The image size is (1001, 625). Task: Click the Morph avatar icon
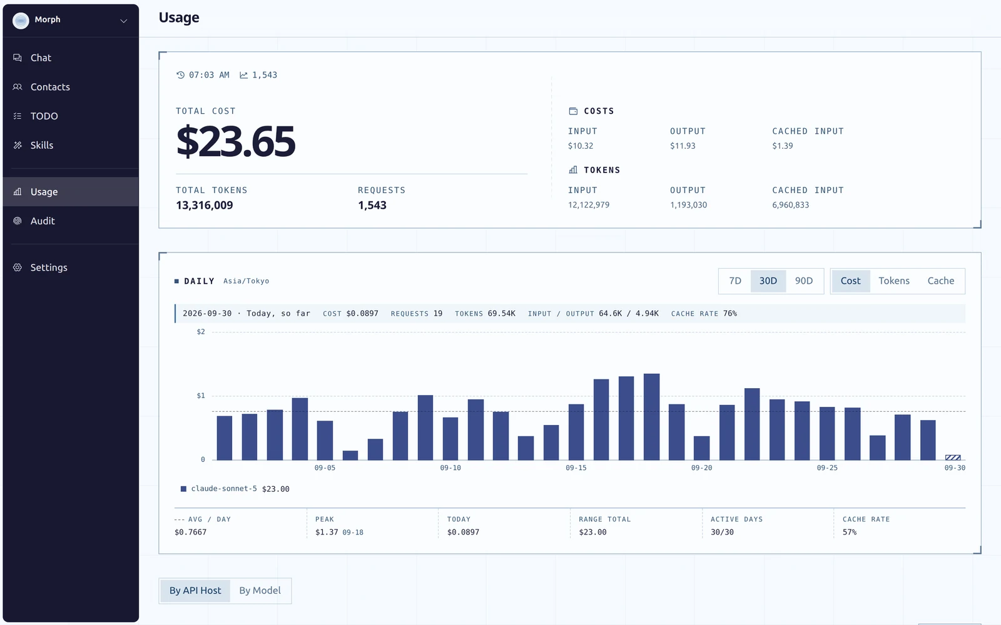(21, 20)
